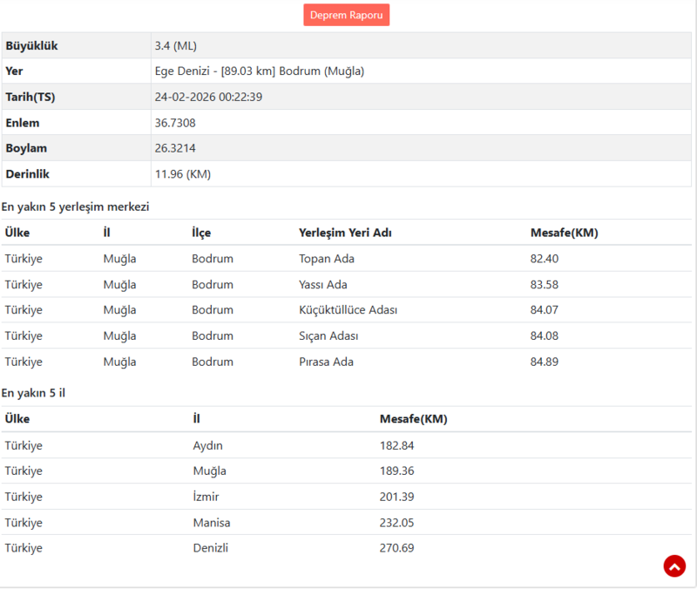Click the Boylam value 26.3214
The image size is (697, 589).
pos(175,148)
